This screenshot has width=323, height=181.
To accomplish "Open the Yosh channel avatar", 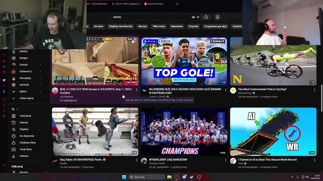I will coord(233,161).
